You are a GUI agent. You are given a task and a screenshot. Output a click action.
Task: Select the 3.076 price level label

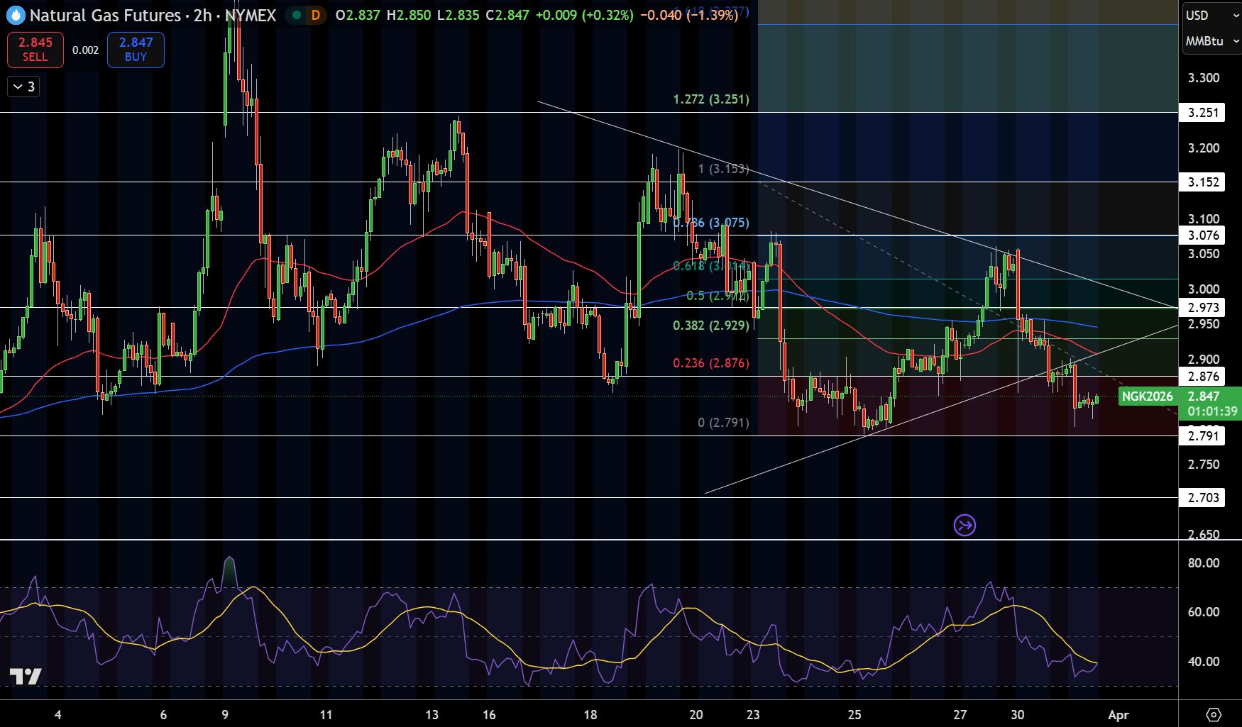click(1203, 235)
